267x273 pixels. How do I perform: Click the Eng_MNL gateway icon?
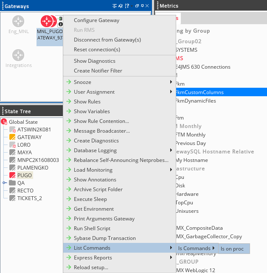(x=18, y=21)
